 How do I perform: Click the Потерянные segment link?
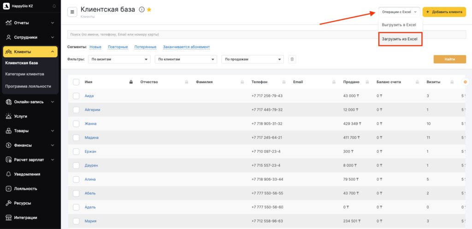[x=145, y=47]
